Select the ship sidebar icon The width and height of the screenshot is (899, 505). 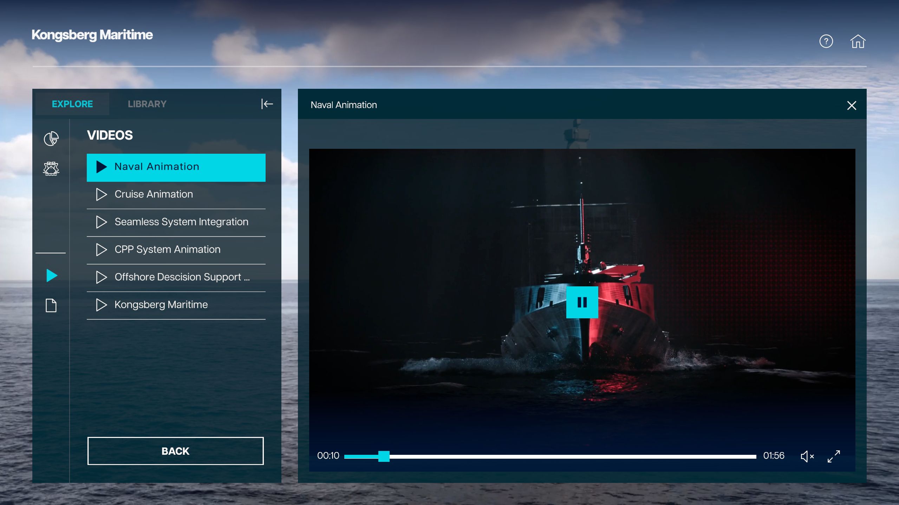coord(51,169)
